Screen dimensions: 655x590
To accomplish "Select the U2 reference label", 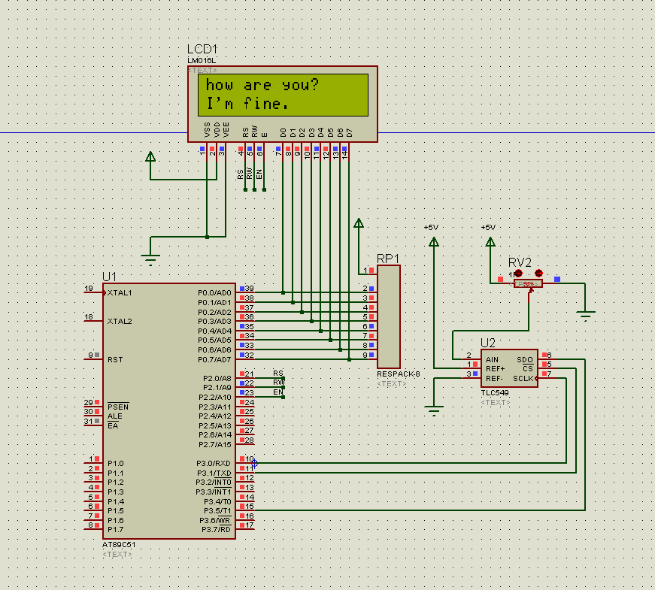I will click(488, 343).
